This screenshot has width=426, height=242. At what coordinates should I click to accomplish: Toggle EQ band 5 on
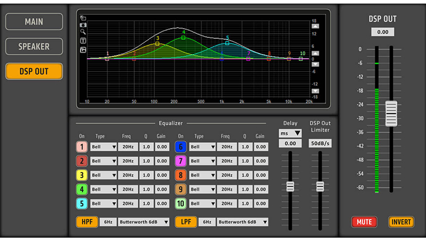tap(82, 204)
